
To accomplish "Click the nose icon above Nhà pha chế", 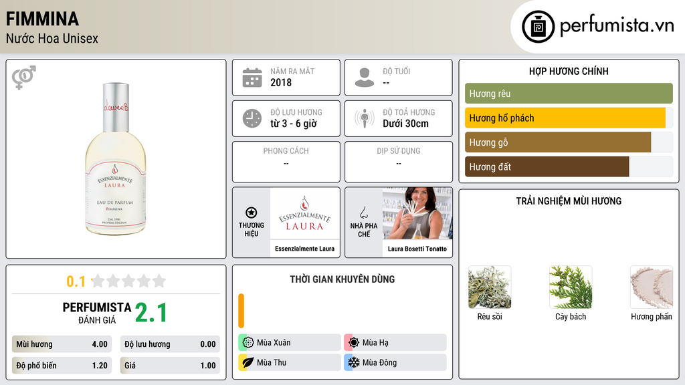I will (x=363, y=213).
